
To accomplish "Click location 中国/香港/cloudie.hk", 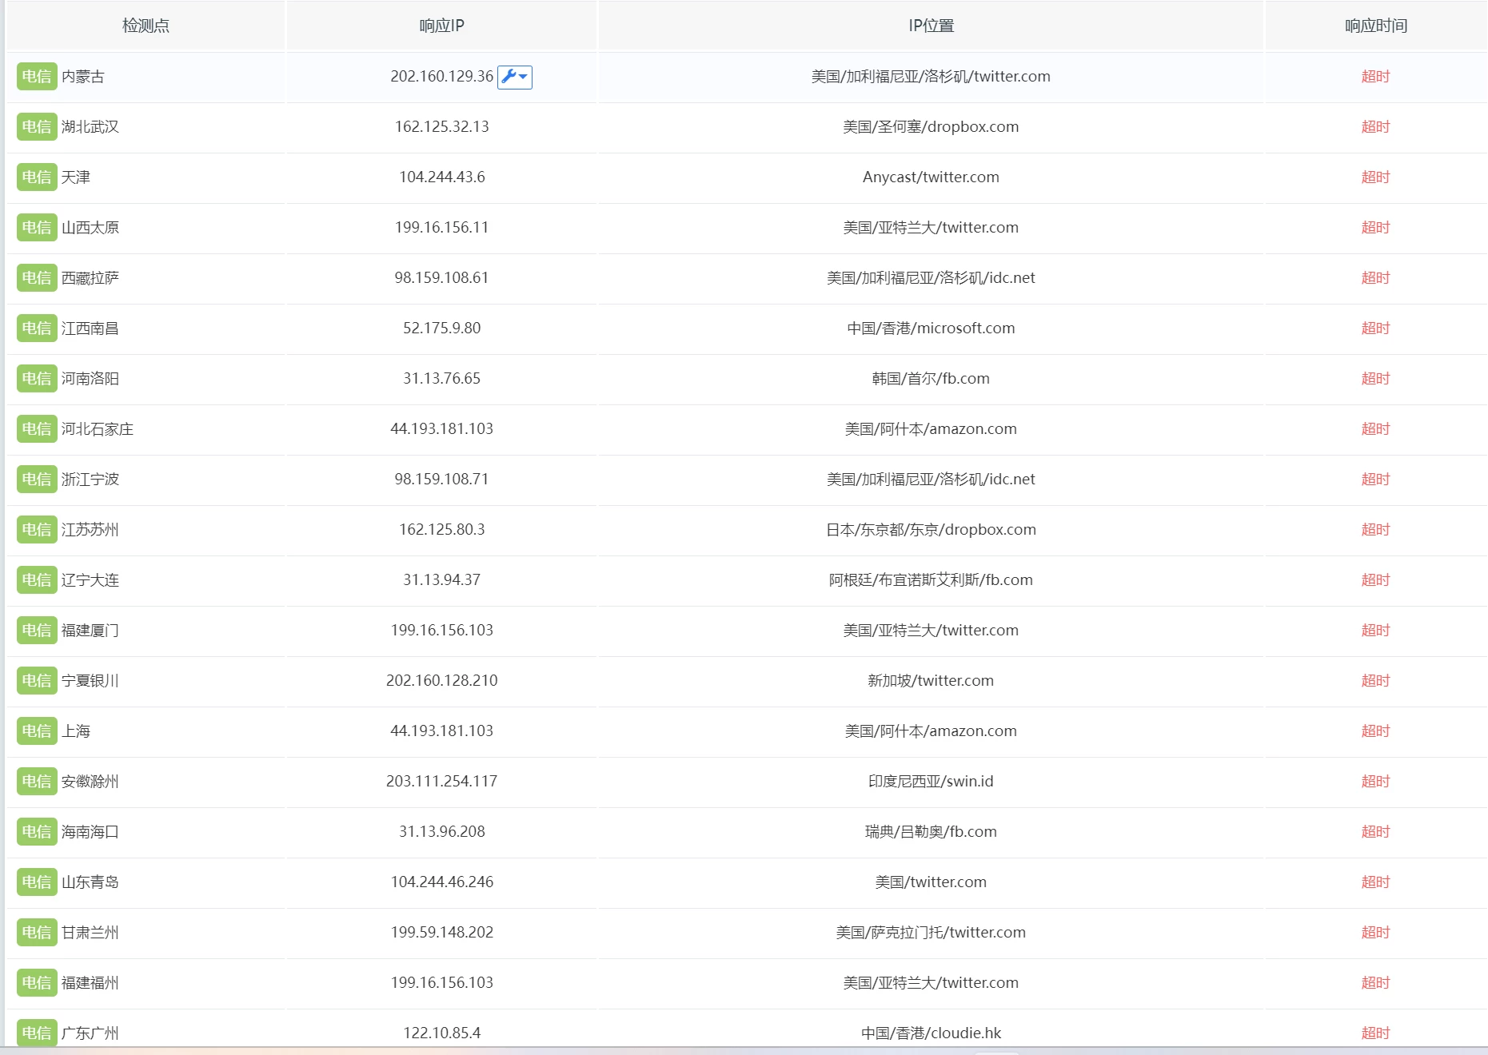I will (x=931, y=1033).
